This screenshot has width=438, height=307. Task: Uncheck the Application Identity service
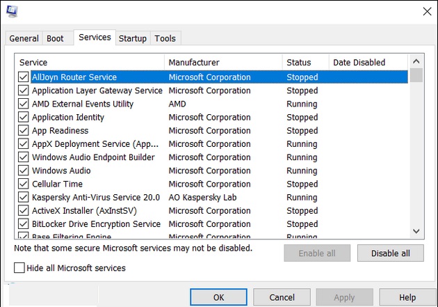(x=23, y=117)
